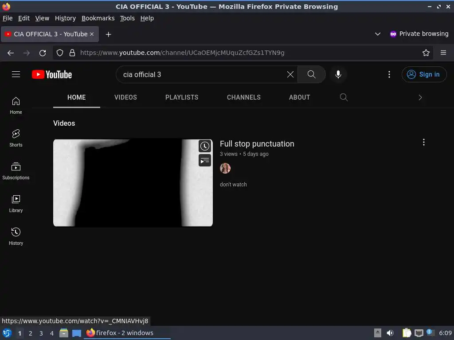The width and height of the screenshot is (454, 340).
Task: Click the channel avatar under video title
Action: tap(225, 168)
